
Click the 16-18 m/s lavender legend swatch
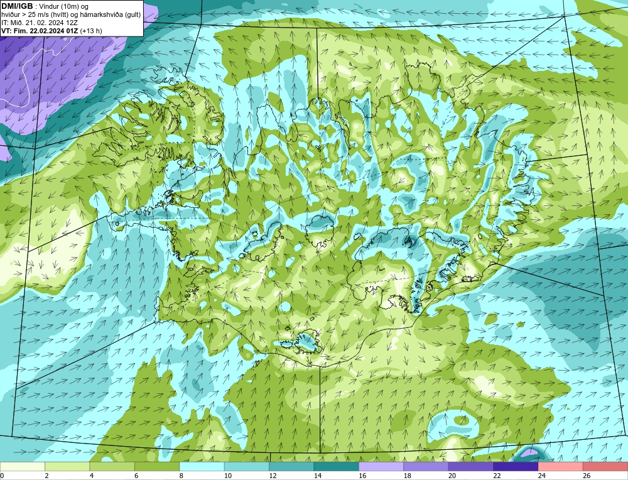[381, 467]
